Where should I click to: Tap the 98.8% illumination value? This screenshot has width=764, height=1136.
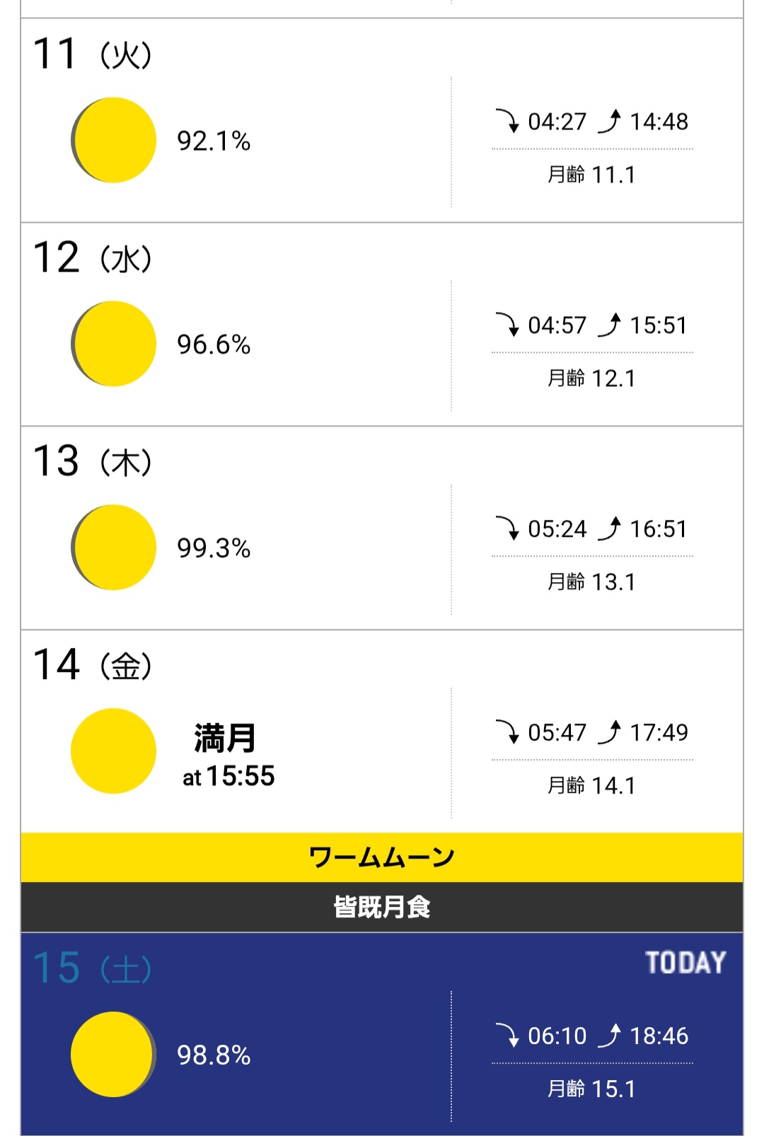pyautogui.click(x=214, y=1055)
